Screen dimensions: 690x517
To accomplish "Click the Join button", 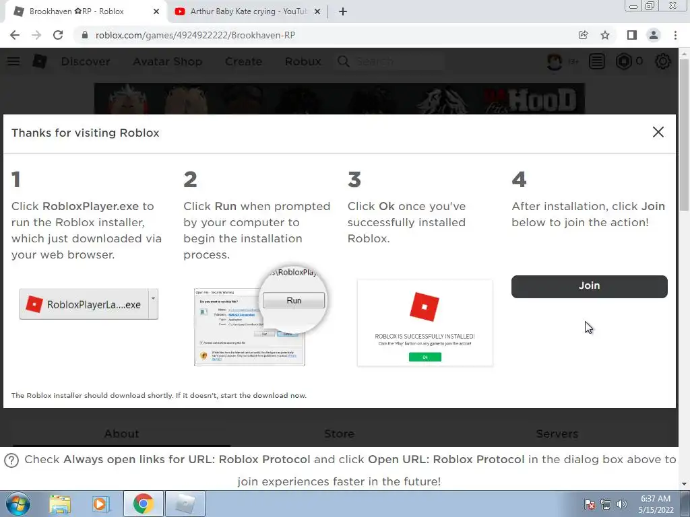I will pyautogui.click(x=589, y=286).
